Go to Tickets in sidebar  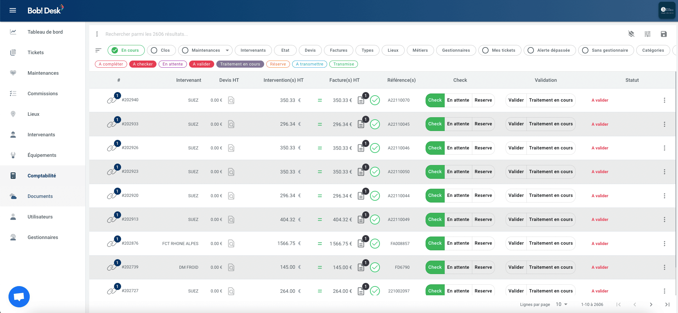(x=43, y=52)
